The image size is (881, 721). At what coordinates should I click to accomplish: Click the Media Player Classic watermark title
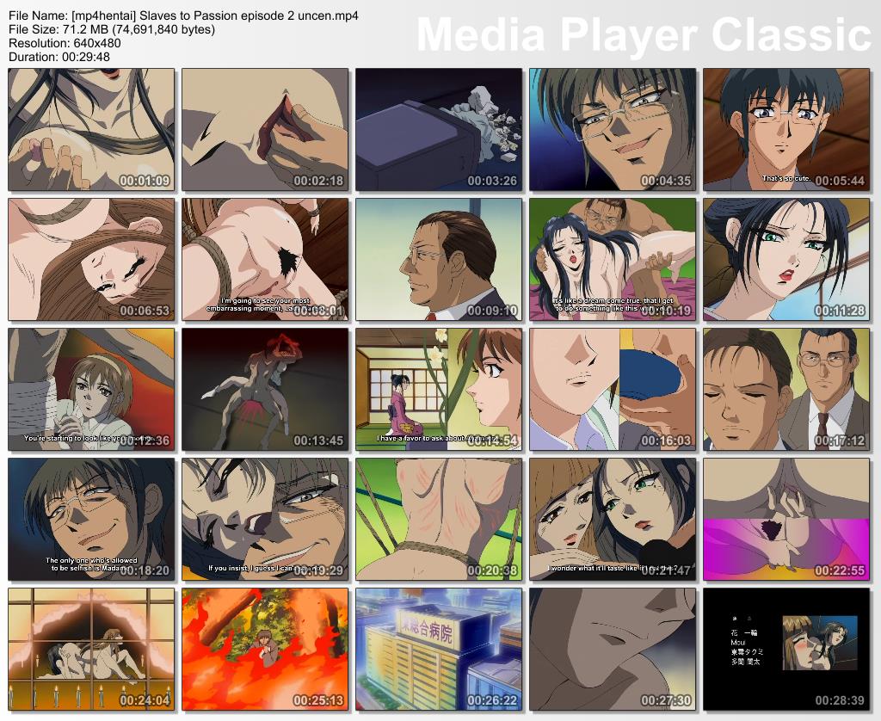[644, 34]
